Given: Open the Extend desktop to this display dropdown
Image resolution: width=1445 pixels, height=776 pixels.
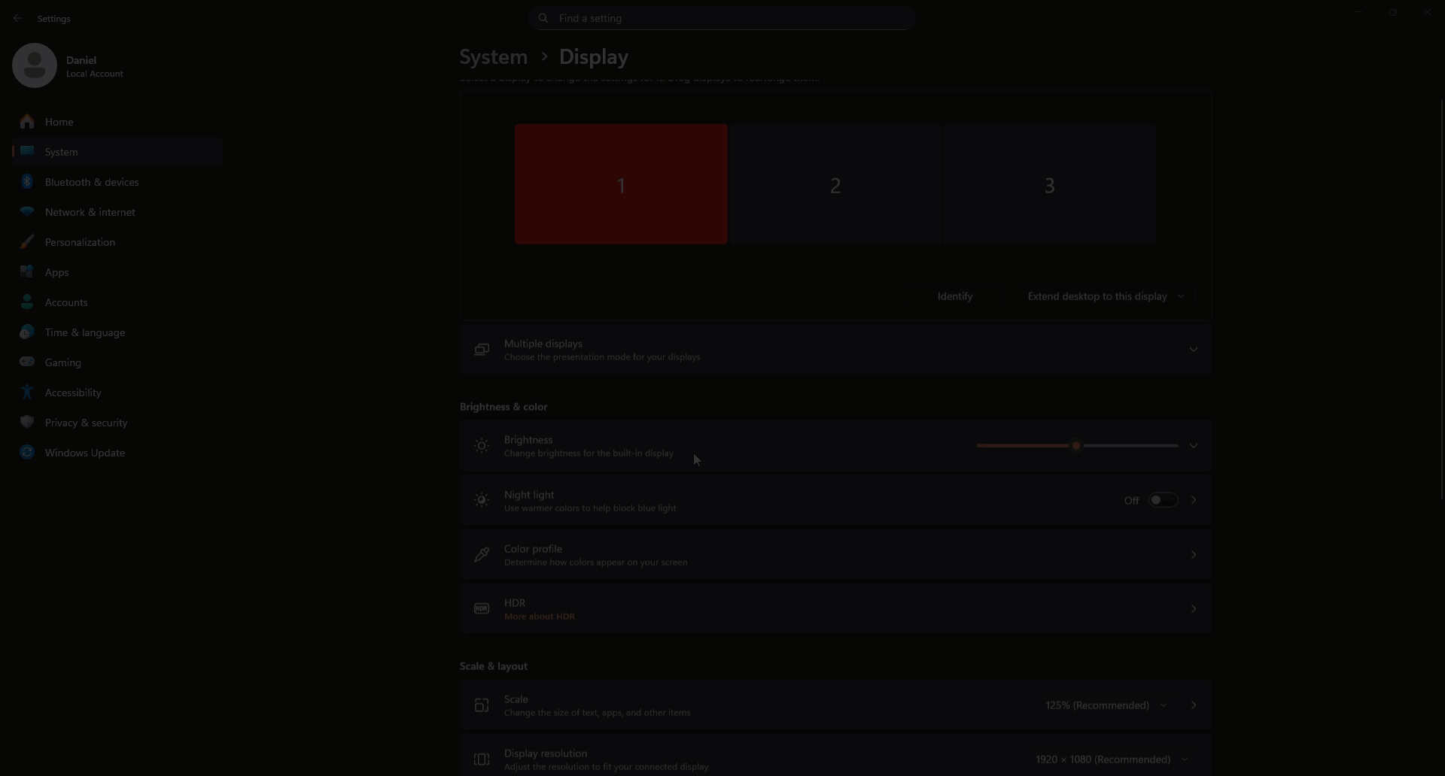Looking at the screenshot, I should (x=1106, y=296).
